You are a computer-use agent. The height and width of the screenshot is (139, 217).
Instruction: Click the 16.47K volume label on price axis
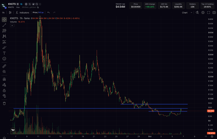[211, 133]
